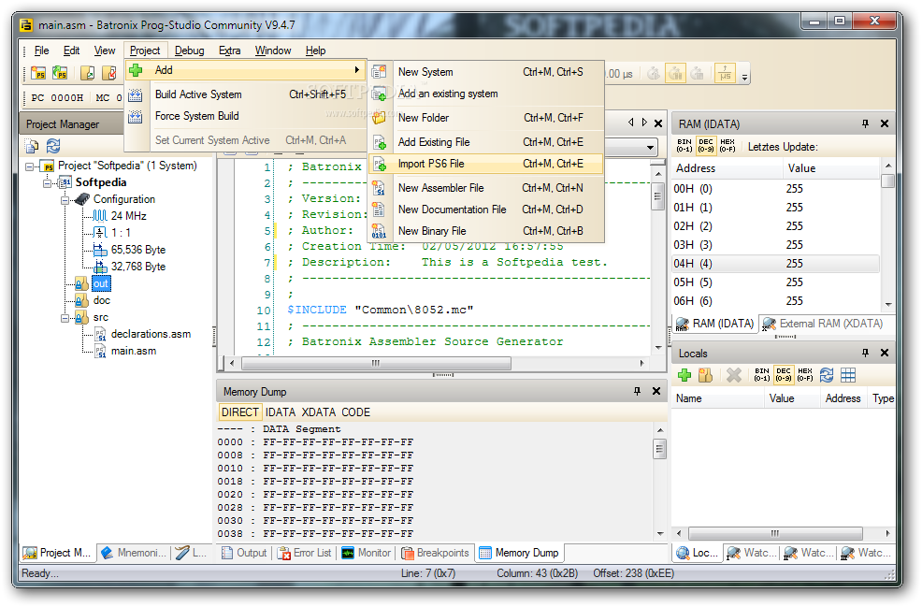Click the Build Active System menu icon

(x=136, y=94)
